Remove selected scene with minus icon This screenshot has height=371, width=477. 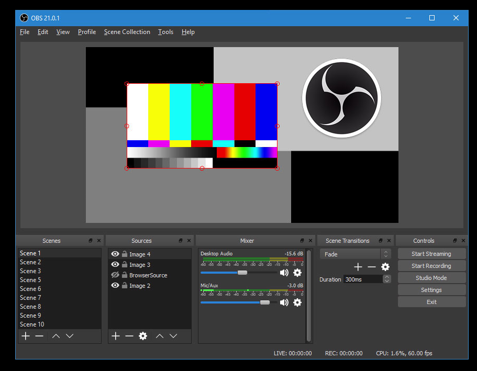pos(39,336)
